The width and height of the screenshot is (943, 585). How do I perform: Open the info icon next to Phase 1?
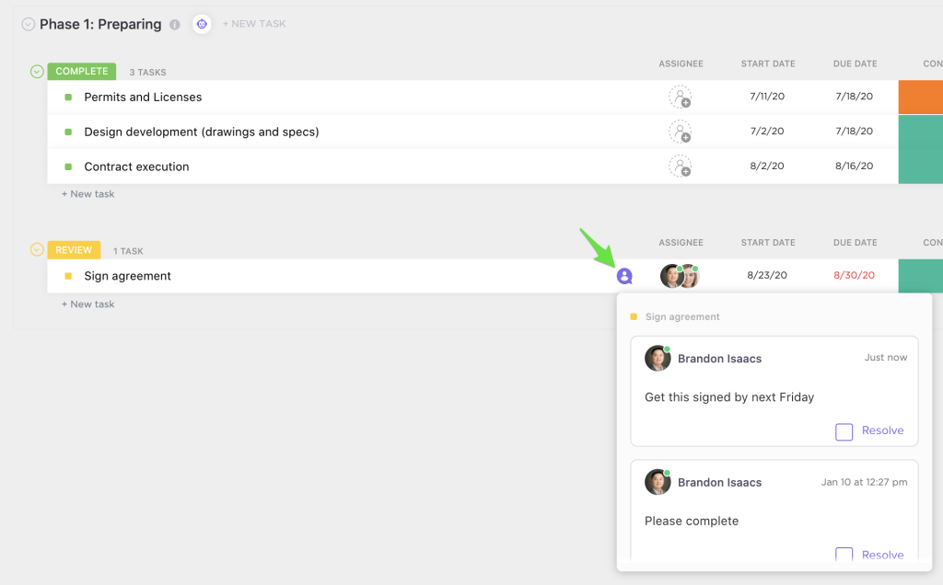[x=174, y=25]
